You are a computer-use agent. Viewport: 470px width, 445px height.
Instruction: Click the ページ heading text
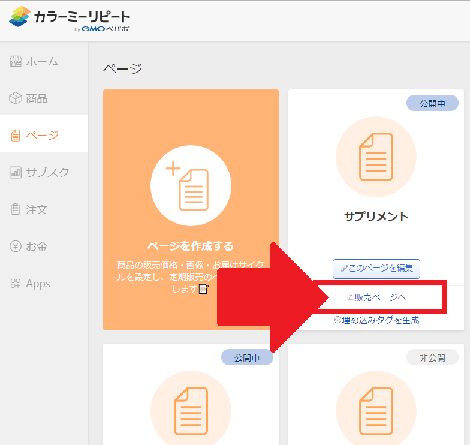click(122, 68)
